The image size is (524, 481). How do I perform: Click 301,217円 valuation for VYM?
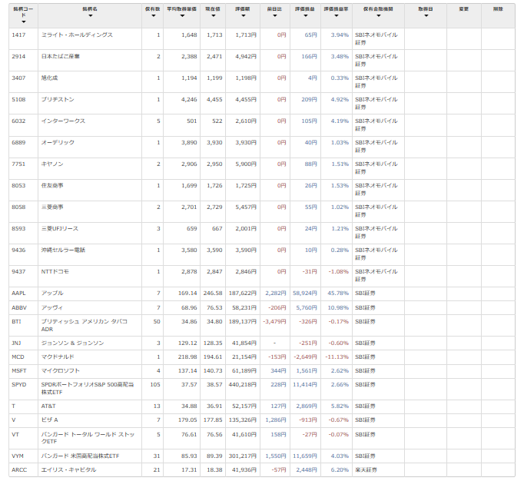click(x=243, y=456)
